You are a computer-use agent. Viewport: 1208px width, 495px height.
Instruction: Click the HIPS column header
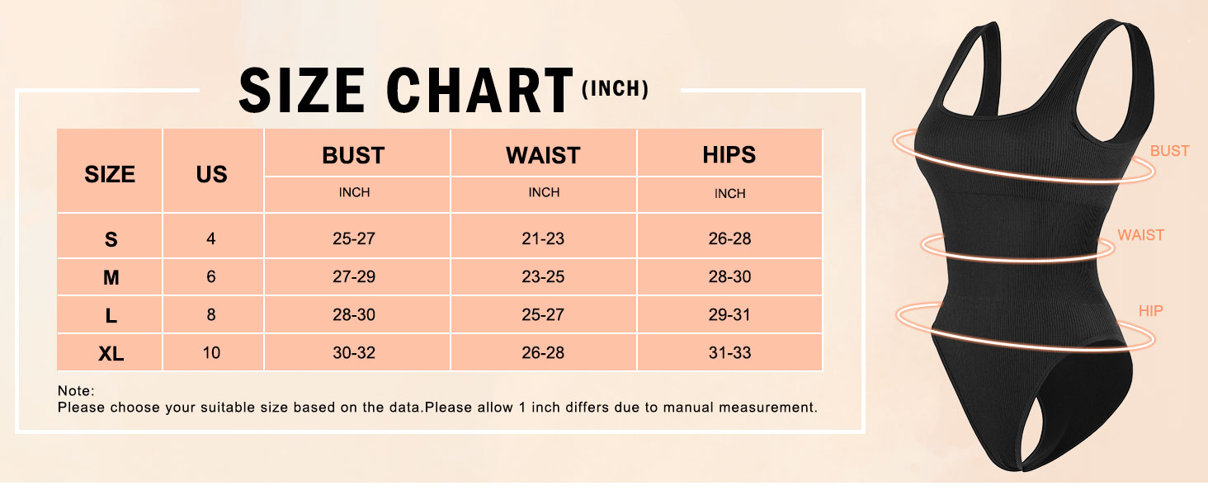(729, 154)
